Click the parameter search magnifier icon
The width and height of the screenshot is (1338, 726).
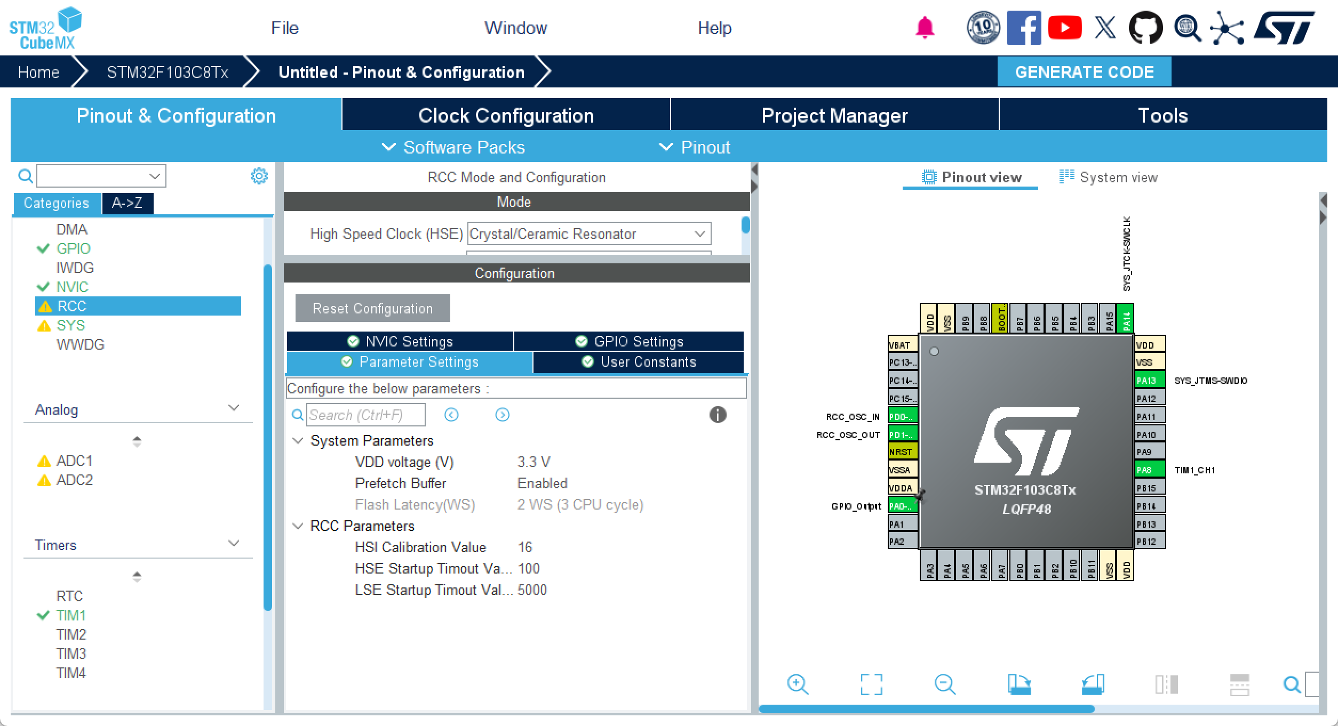298,415
